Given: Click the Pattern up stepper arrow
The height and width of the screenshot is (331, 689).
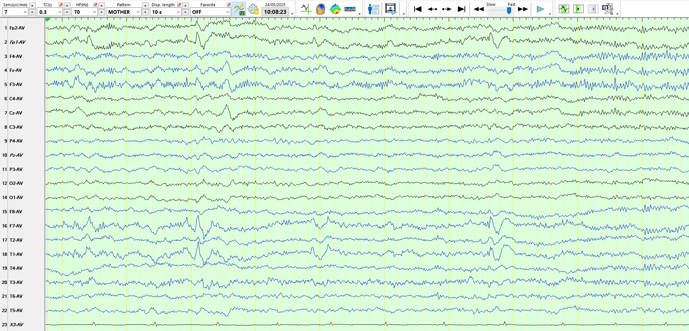Looking at the screenshot, I should 145,5.
